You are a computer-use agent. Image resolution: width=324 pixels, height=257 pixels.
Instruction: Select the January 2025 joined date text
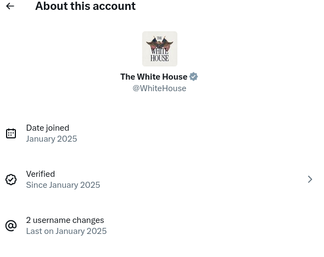(x=52, y=139)
